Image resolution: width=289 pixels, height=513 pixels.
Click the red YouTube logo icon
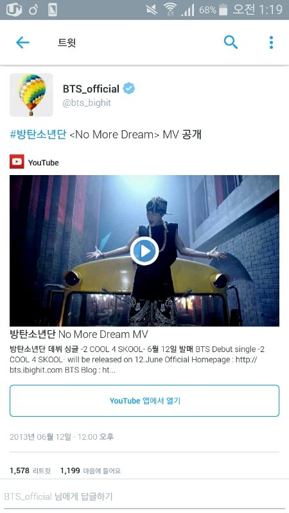[x=17, y=162]
